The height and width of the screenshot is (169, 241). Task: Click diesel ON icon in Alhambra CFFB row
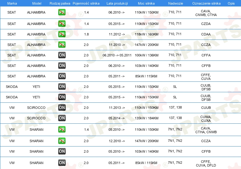pos(62,65)
